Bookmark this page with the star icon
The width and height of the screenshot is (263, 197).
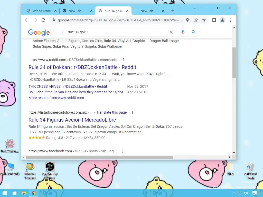pyautogui.click(x=204, y=20)
